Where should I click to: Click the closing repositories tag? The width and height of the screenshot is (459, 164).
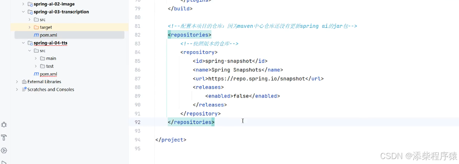click(191, 122)
